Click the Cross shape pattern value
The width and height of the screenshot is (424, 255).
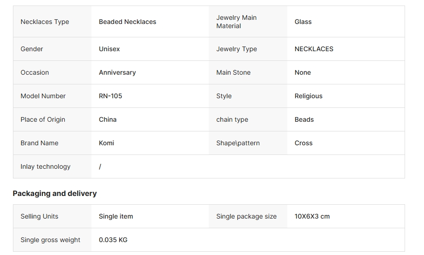303,143
